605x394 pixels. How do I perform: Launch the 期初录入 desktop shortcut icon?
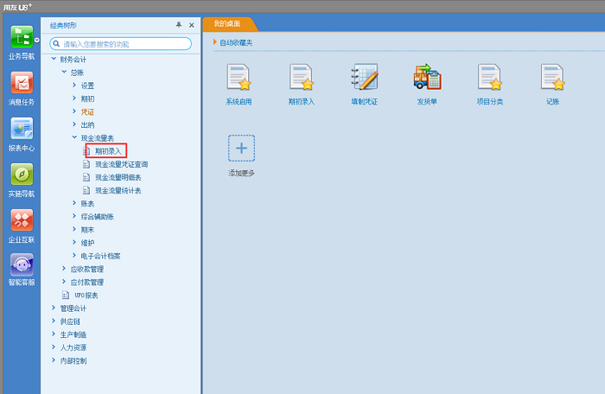click(302, 77)
